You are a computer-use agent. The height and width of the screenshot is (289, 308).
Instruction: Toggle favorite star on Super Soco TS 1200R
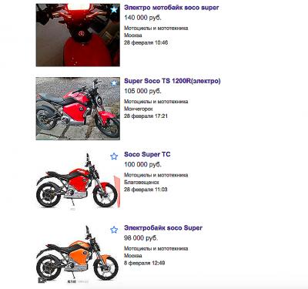[x=114, y=83]
